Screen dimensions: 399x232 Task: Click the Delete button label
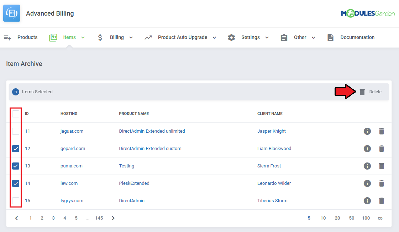tap(376, 92)
